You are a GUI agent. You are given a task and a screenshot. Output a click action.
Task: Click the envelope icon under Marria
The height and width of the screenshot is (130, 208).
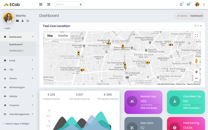(x=17, y=21)
